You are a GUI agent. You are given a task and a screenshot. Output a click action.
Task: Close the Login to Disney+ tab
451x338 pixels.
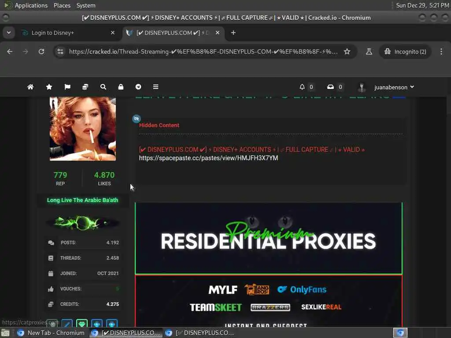[x=113, y=33]
